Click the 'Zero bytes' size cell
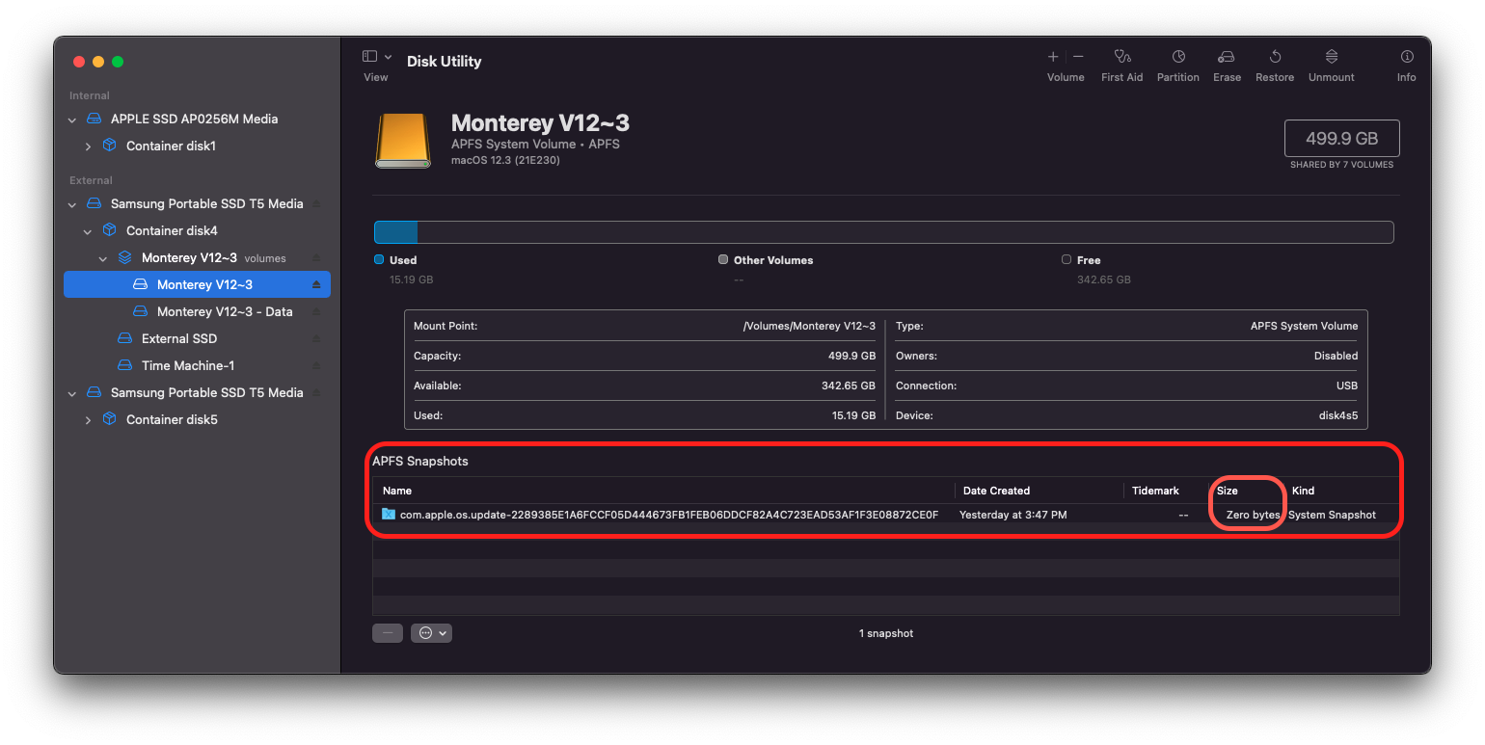Screen dimensions: 1485x745 click(1253, 515)
